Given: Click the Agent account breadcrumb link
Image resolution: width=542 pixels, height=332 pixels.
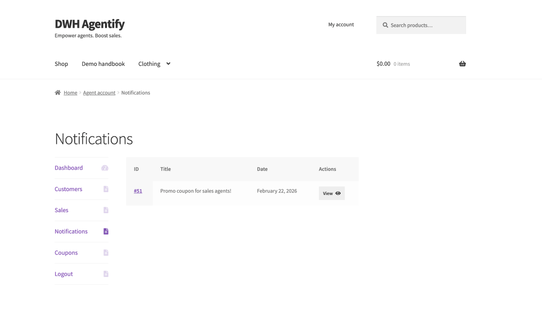Looking at the screenshot, I should coord(99,93).
